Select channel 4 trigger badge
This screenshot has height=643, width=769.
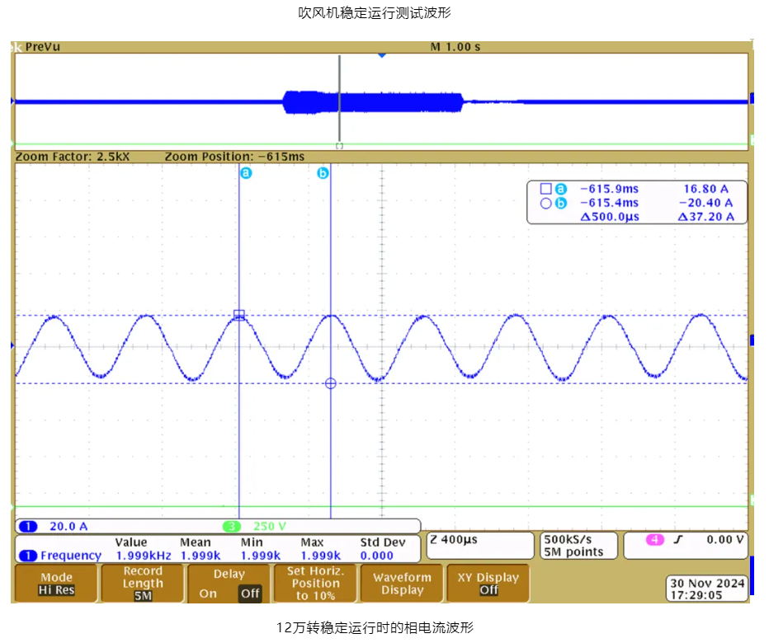tap(655, 540)
